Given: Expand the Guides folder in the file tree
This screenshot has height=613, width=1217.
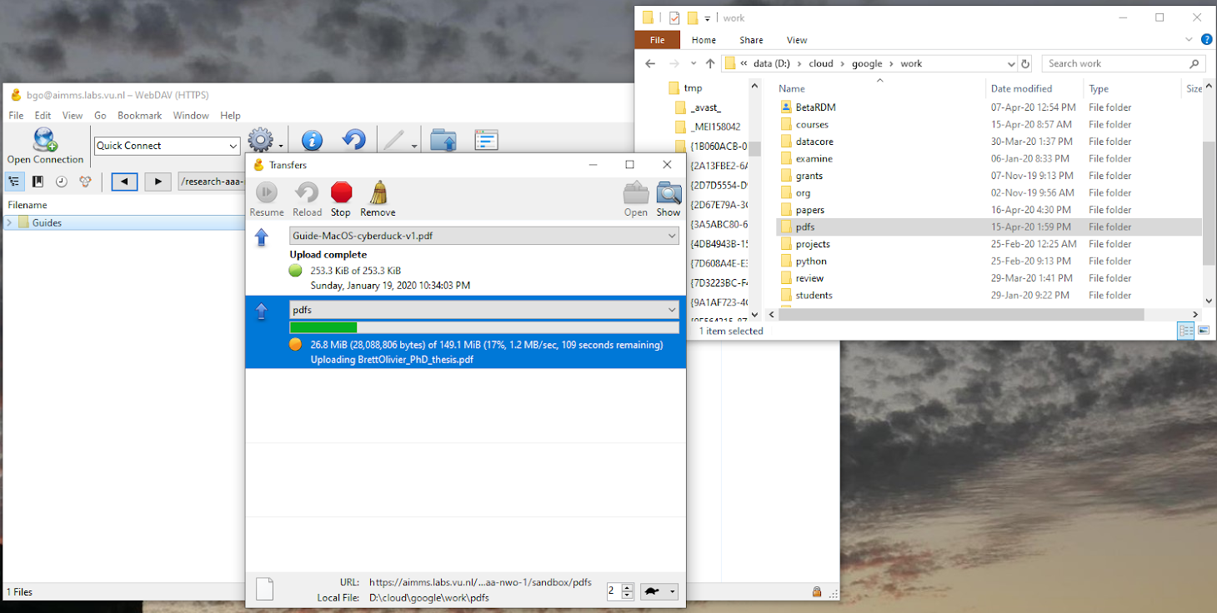Looking at the screenshot, I should [9, 222].
